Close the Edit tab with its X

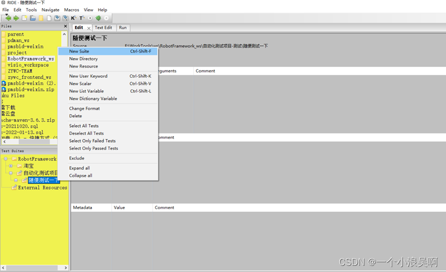point(89,28)
